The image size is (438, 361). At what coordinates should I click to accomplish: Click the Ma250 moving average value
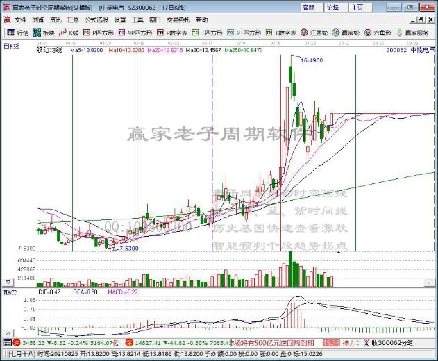[243, 50]
